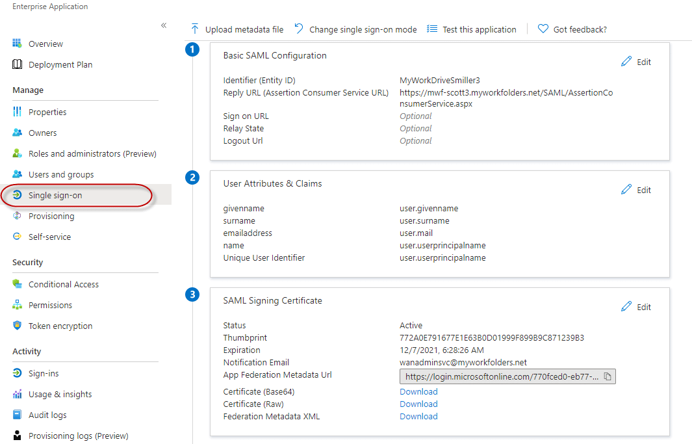Click the SAML Signing Certificate pencil icon
This screenshot has height=444, width=692.
pos(626,307)
